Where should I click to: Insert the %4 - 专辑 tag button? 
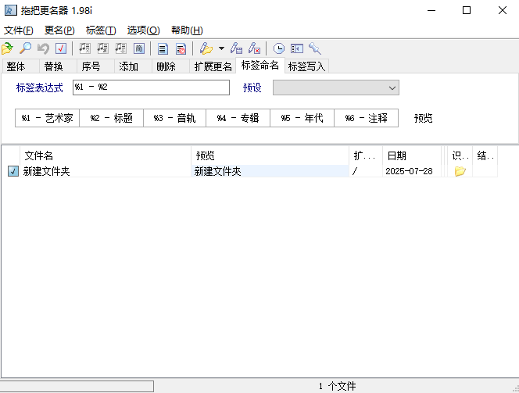238,118
